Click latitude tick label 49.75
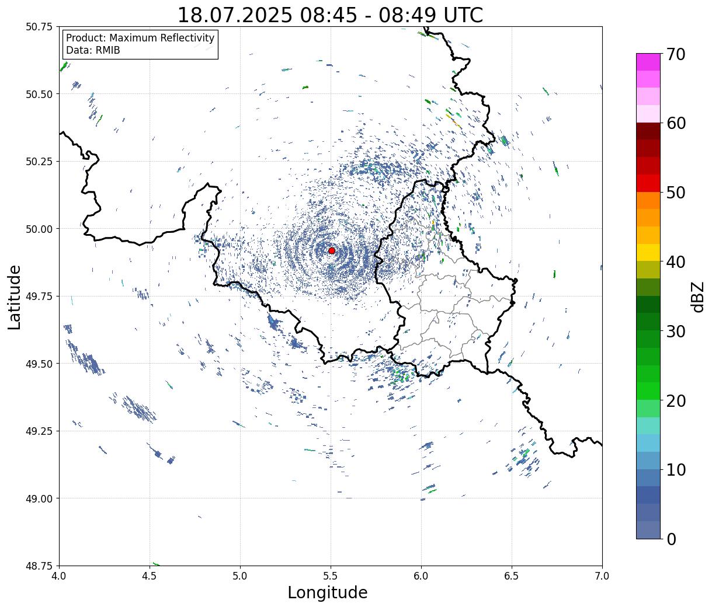Image resolution: width=712 pixels, height=607 pixels. pos(39,296)
